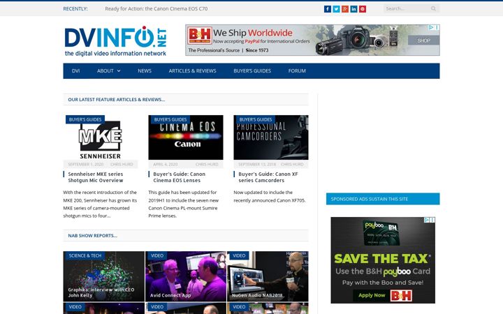Image resolution: width=503 pixels, height=314 pixels.
Task: Open the Twitter social icon
Action: 336,9
